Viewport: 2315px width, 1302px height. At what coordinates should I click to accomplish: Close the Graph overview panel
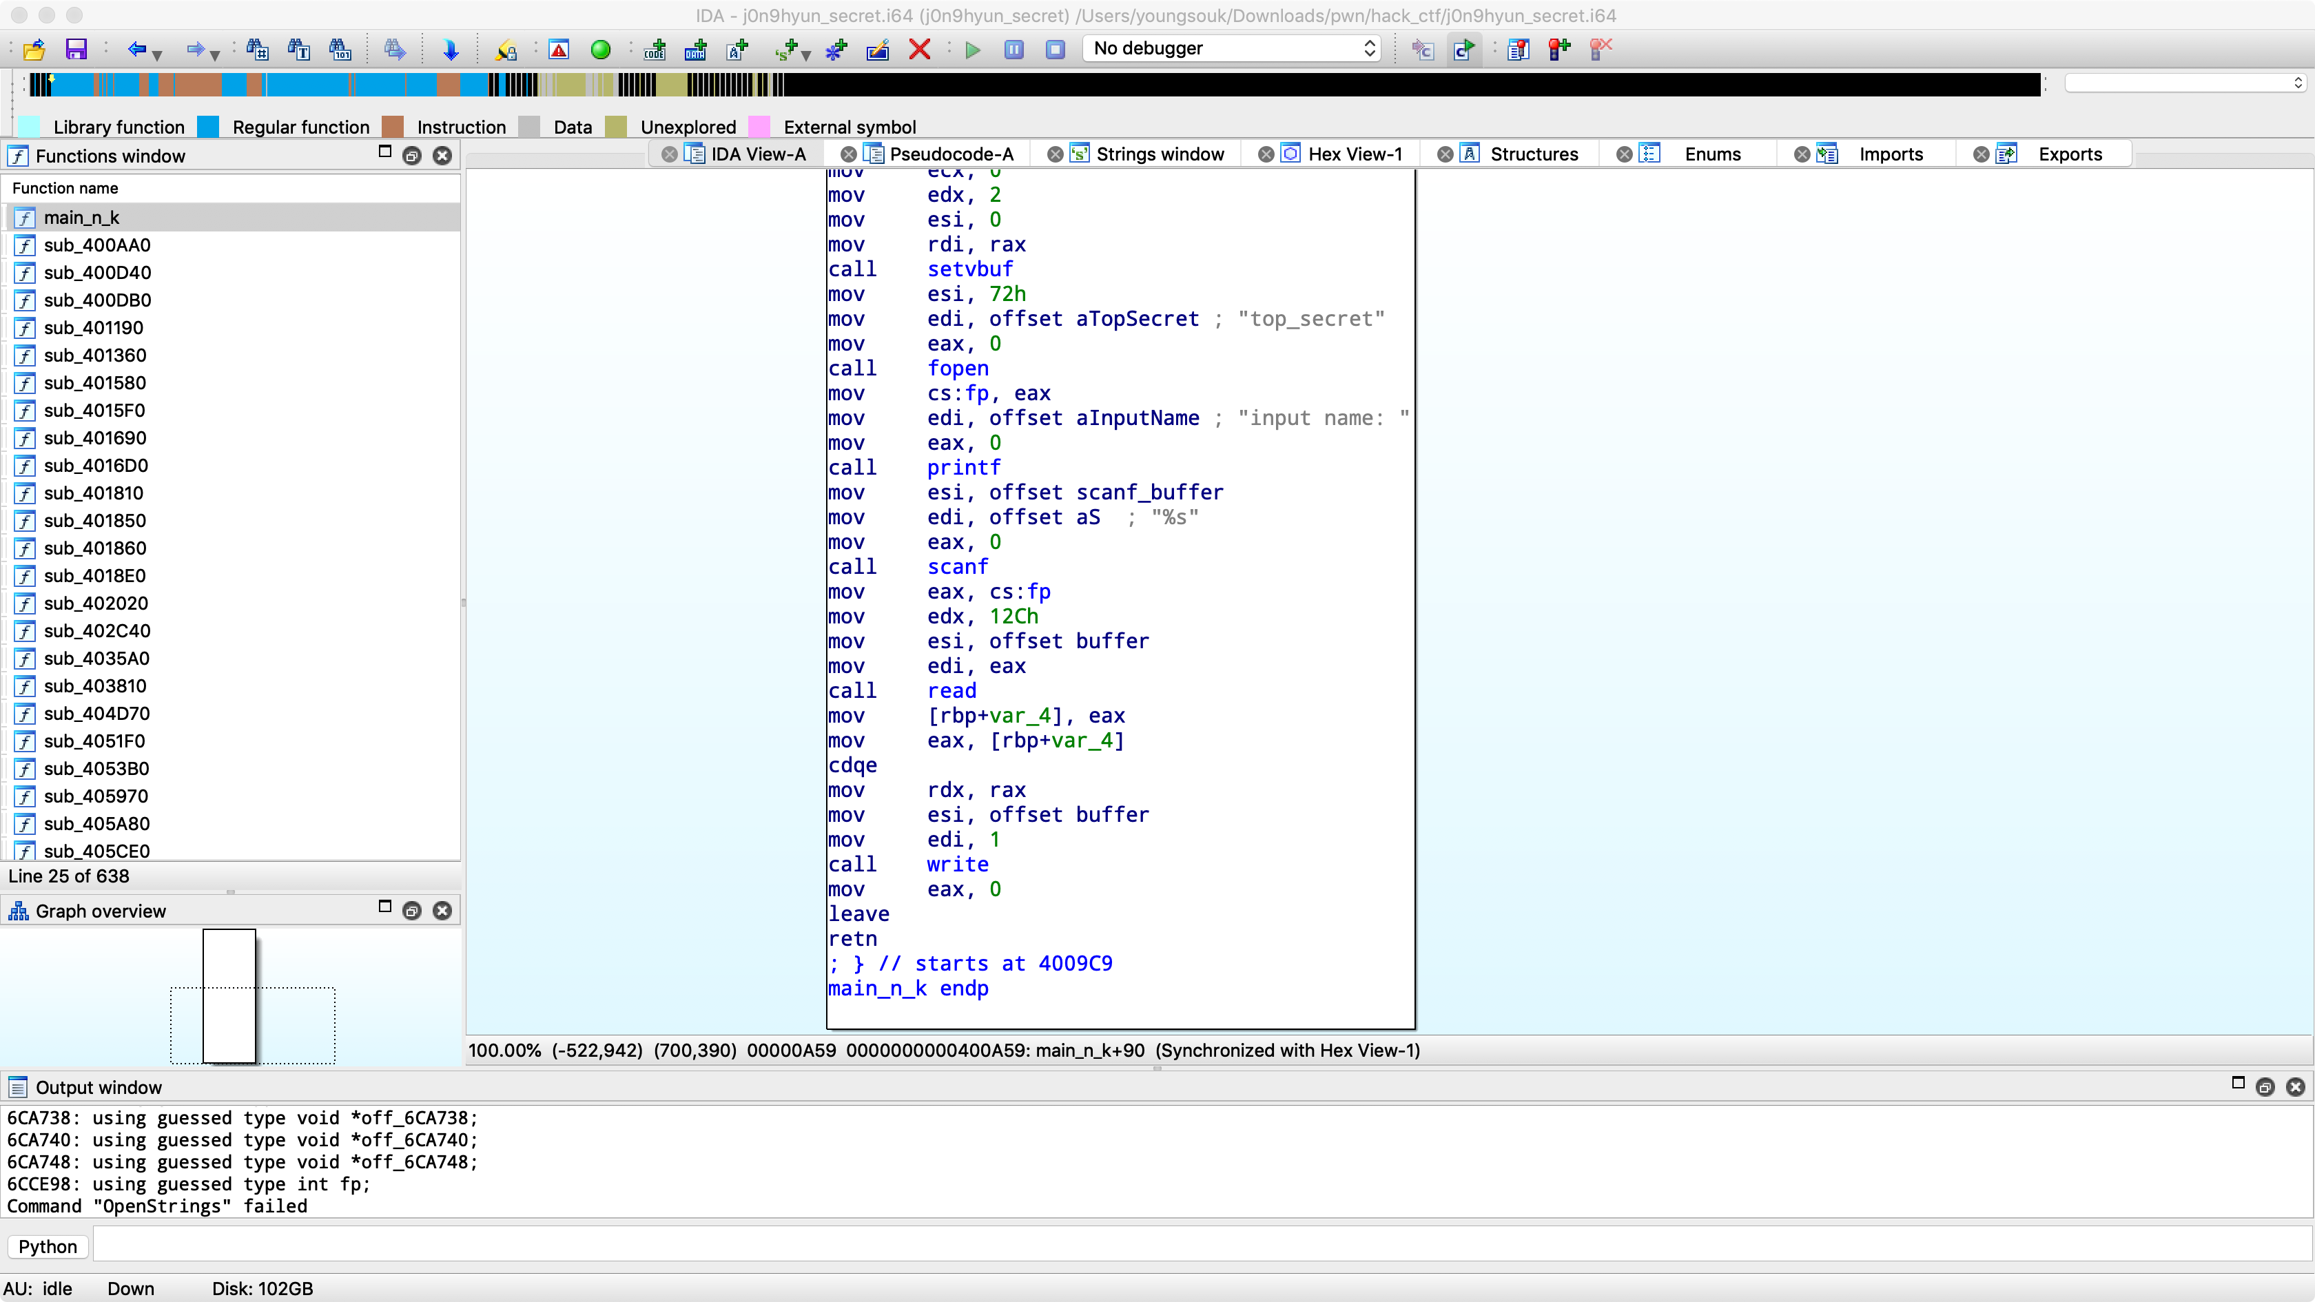pyautogui.click(x=442, y=910)
